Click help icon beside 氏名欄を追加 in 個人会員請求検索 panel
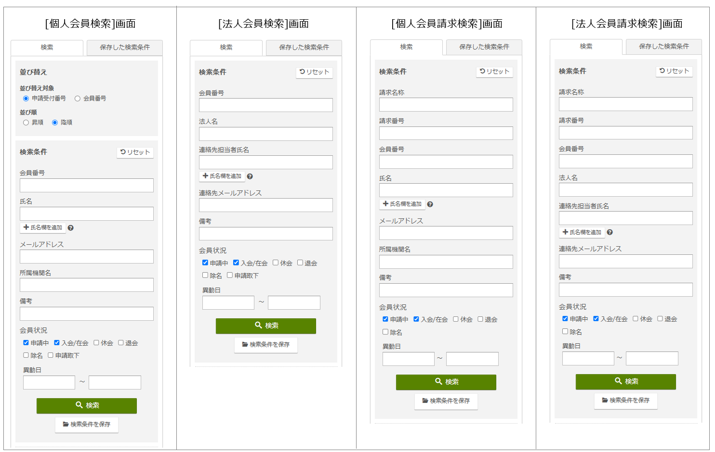 (430, 204)
